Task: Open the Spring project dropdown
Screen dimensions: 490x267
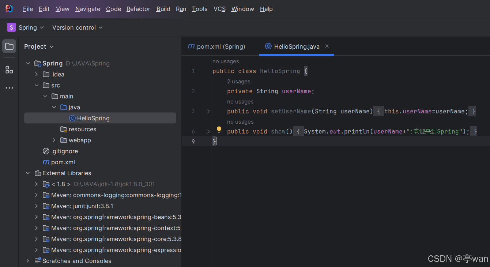Action: point(26,27)
